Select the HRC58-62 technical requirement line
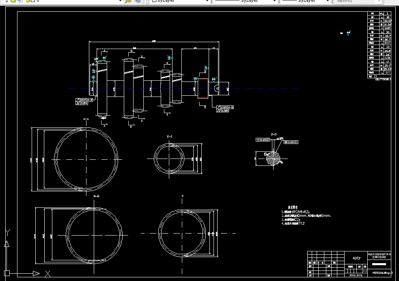 [295, 212]
